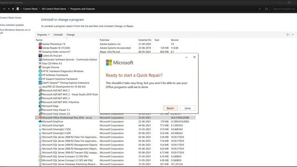
Task: Click Uninstall in the toolbar
Action: tap(58, 35)
